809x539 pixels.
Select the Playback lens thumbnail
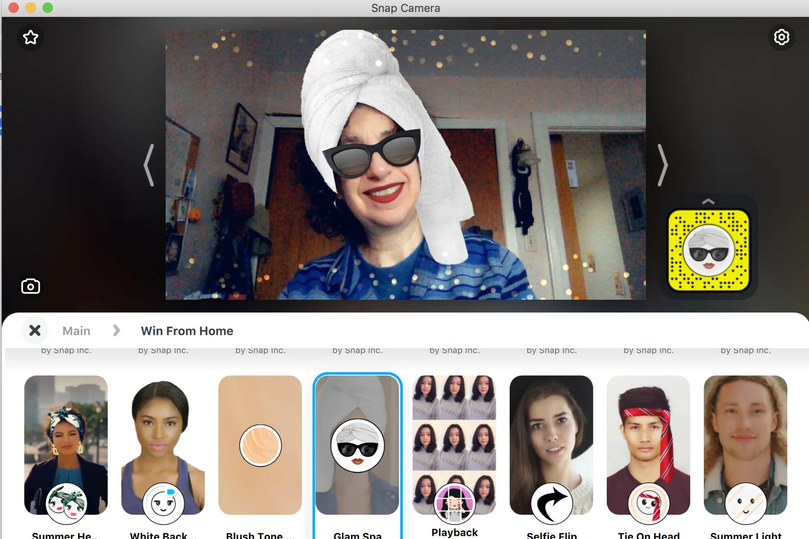pos(454,445)
